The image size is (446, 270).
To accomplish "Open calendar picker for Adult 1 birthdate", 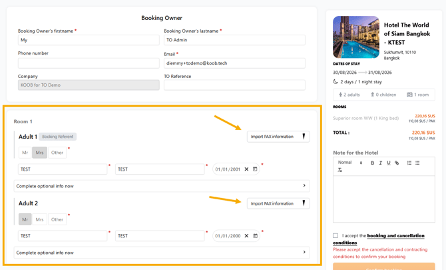I will click(x=255, y=169).
